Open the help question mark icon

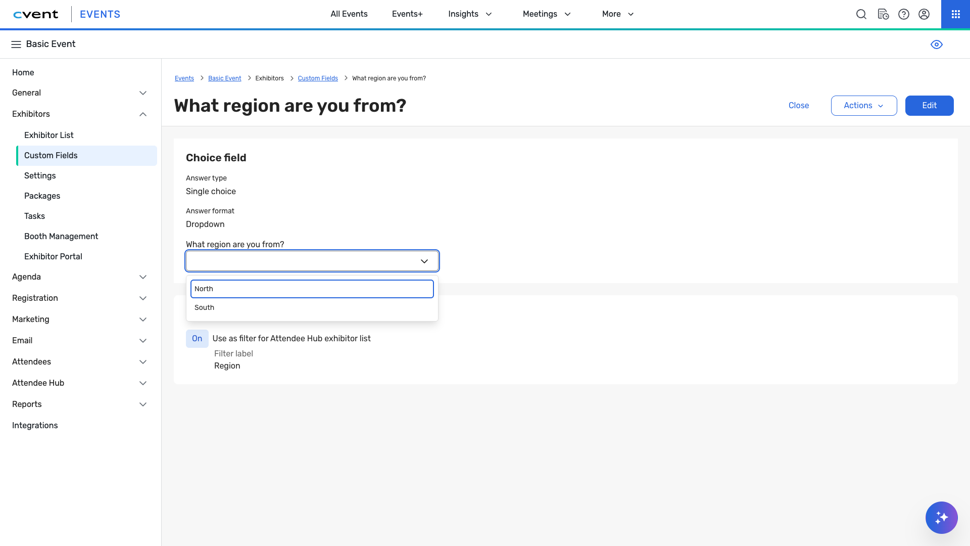click(904, 14)
